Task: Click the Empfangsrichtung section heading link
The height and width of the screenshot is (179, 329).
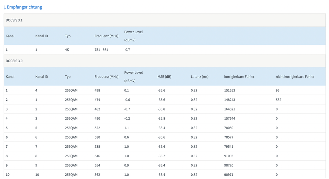Action: tap(25, 7)
